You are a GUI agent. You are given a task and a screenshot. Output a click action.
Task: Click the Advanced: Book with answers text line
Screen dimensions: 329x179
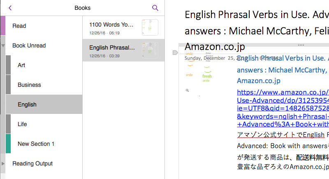pos(283,146)
